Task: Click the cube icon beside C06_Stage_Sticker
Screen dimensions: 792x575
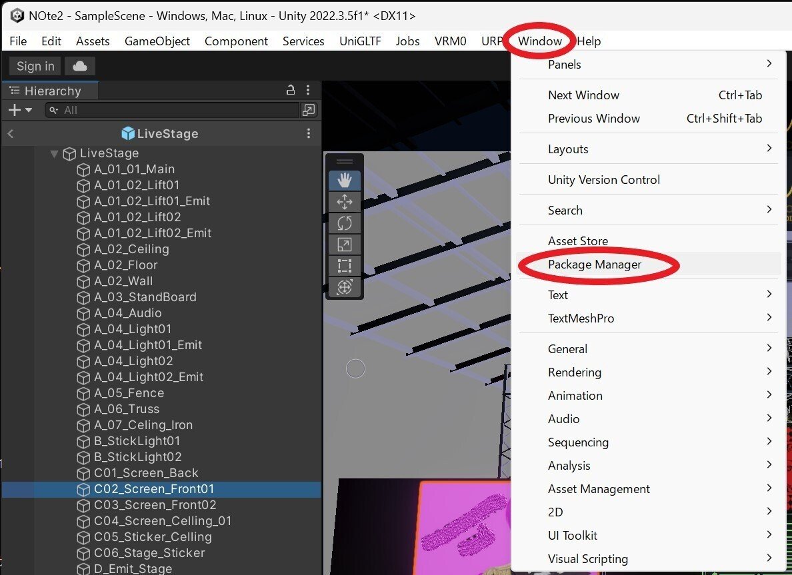Action: (83, 553)
